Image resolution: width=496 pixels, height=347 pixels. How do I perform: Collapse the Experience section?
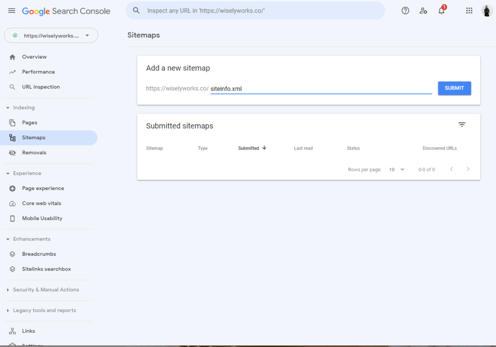click(8, 173)
